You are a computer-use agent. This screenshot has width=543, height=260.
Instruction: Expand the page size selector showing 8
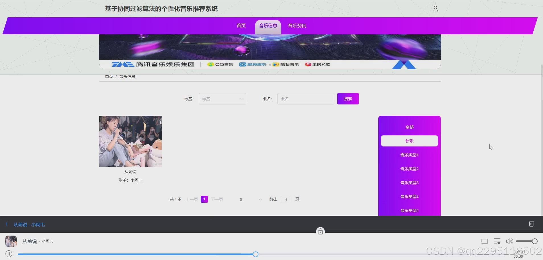[x=250, y=200]
